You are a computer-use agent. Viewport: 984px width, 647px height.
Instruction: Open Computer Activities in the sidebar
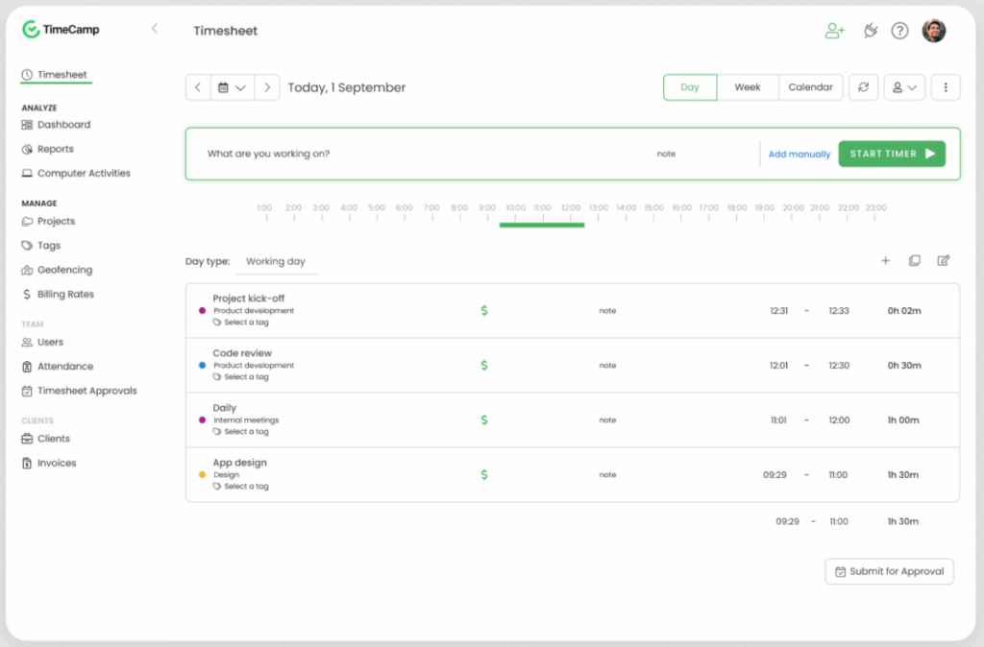click(x=76, y=173)
